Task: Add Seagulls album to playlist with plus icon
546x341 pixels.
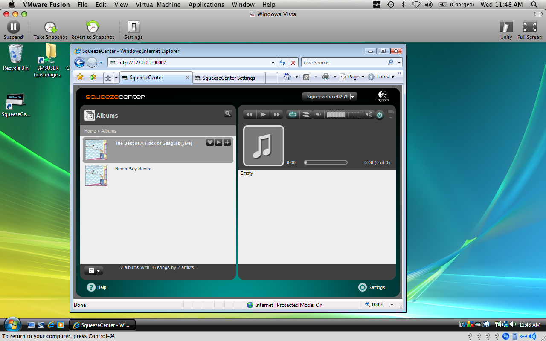Action: [x=227, y=142]
